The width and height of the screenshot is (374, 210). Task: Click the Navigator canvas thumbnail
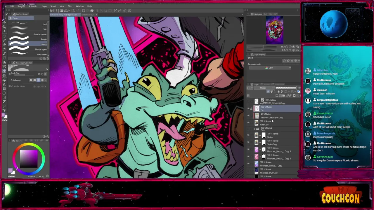(274, 30)
